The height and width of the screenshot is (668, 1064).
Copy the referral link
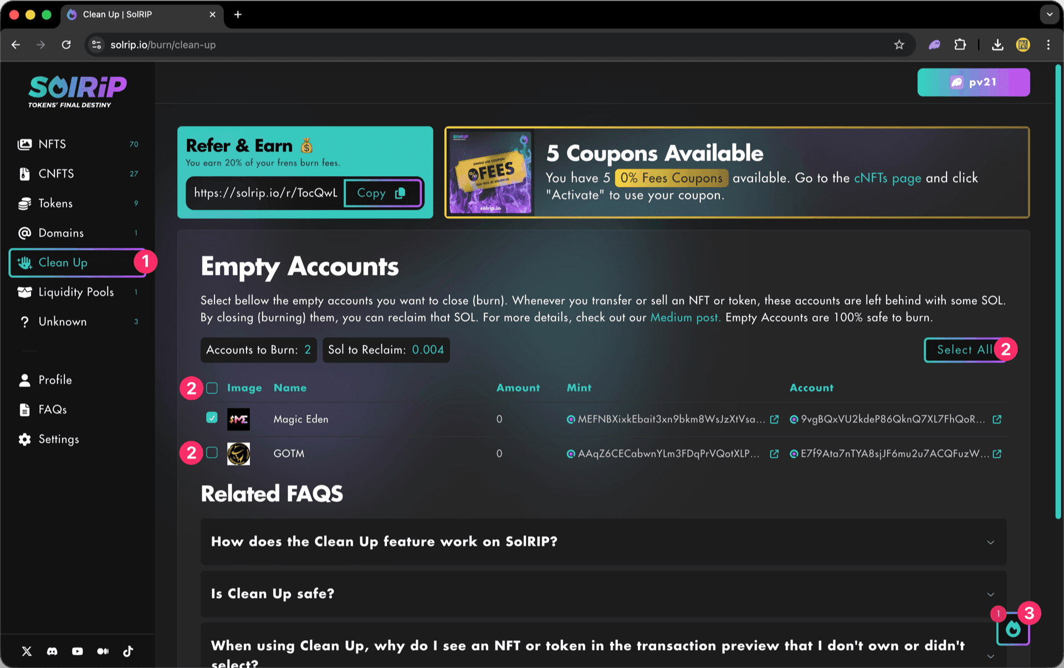coord(382,193)
